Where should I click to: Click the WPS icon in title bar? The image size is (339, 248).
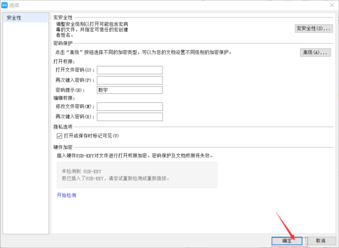coord(4,5)
